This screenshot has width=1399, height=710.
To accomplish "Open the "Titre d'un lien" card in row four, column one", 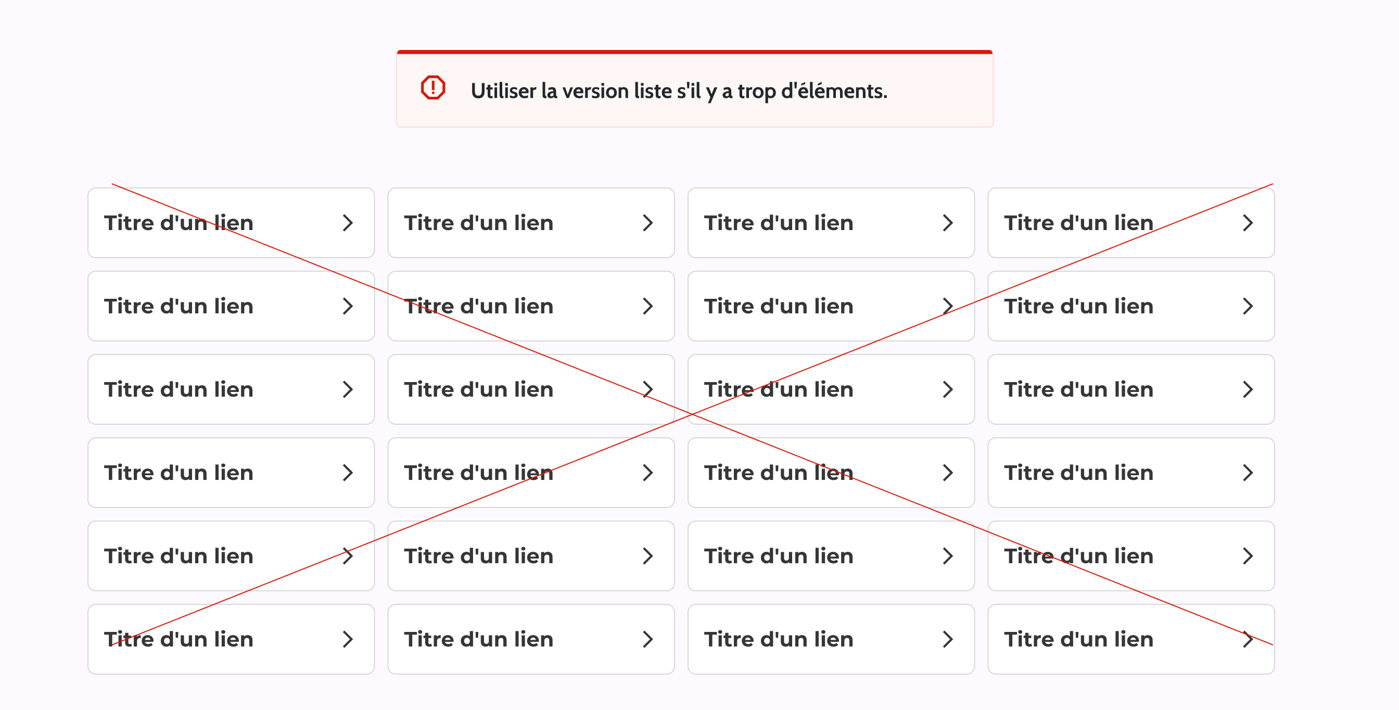I will [x=179, y=473].
